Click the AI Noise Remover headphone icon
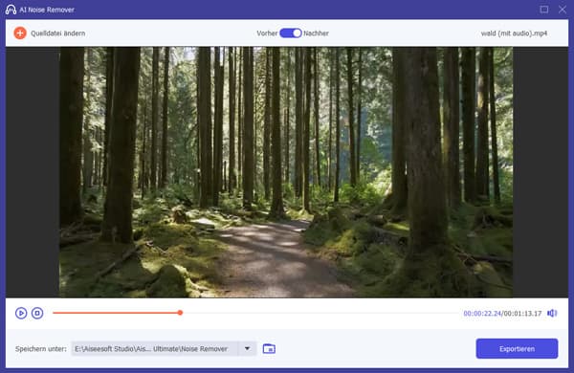This screenshot has width=574, height=373. (11, 10)
